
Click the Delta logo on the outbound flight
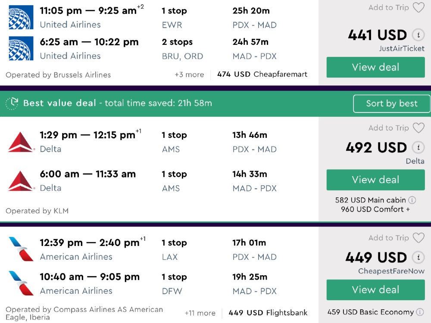pyautogui.click(x=21, y=142)
